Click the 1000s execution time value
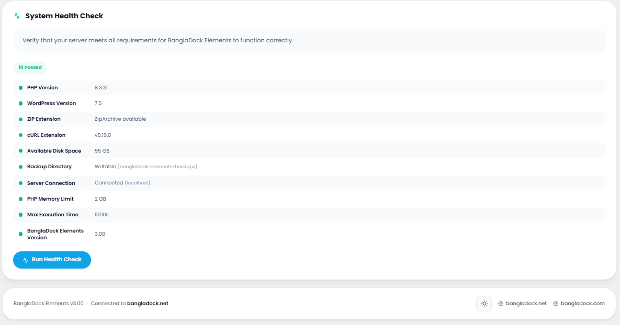 [102, 215]
